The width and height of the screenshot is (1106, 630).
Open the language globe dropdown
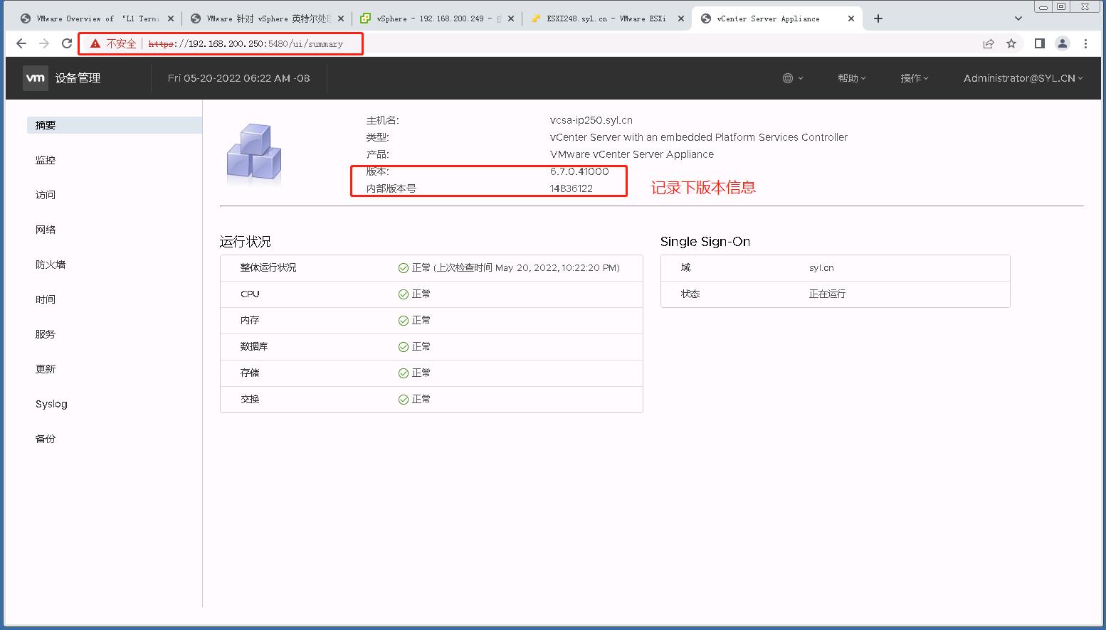793,78
